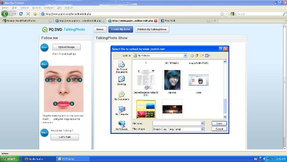Jump to Desktop in the places bar
The image size is (287, 162).
point(121,80)
